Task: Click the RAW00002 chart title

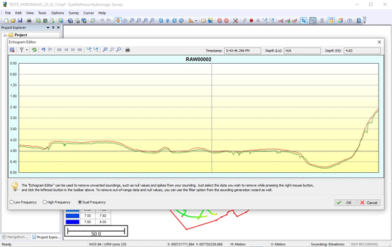Action: pos(199,59)
